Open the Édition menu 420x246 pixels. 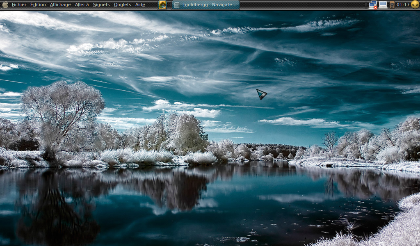point(38,5)
